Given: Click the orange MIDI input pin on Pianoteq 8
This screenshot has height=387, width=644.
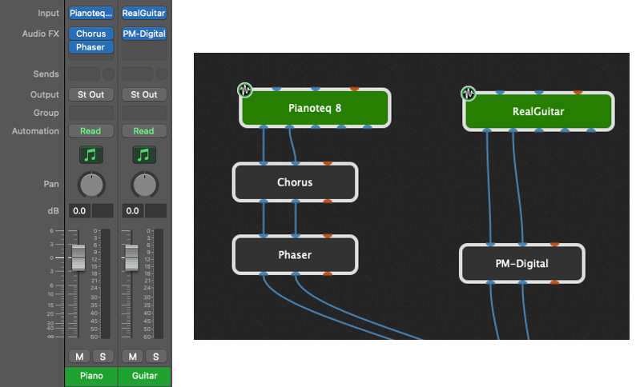Looking at the screenshot, I should [354, 89].
